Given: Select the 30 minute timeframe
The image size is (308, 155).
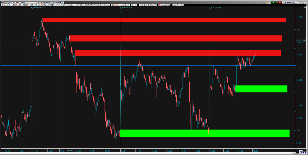Looking at the screenshot, I should [x=24, y=5].
